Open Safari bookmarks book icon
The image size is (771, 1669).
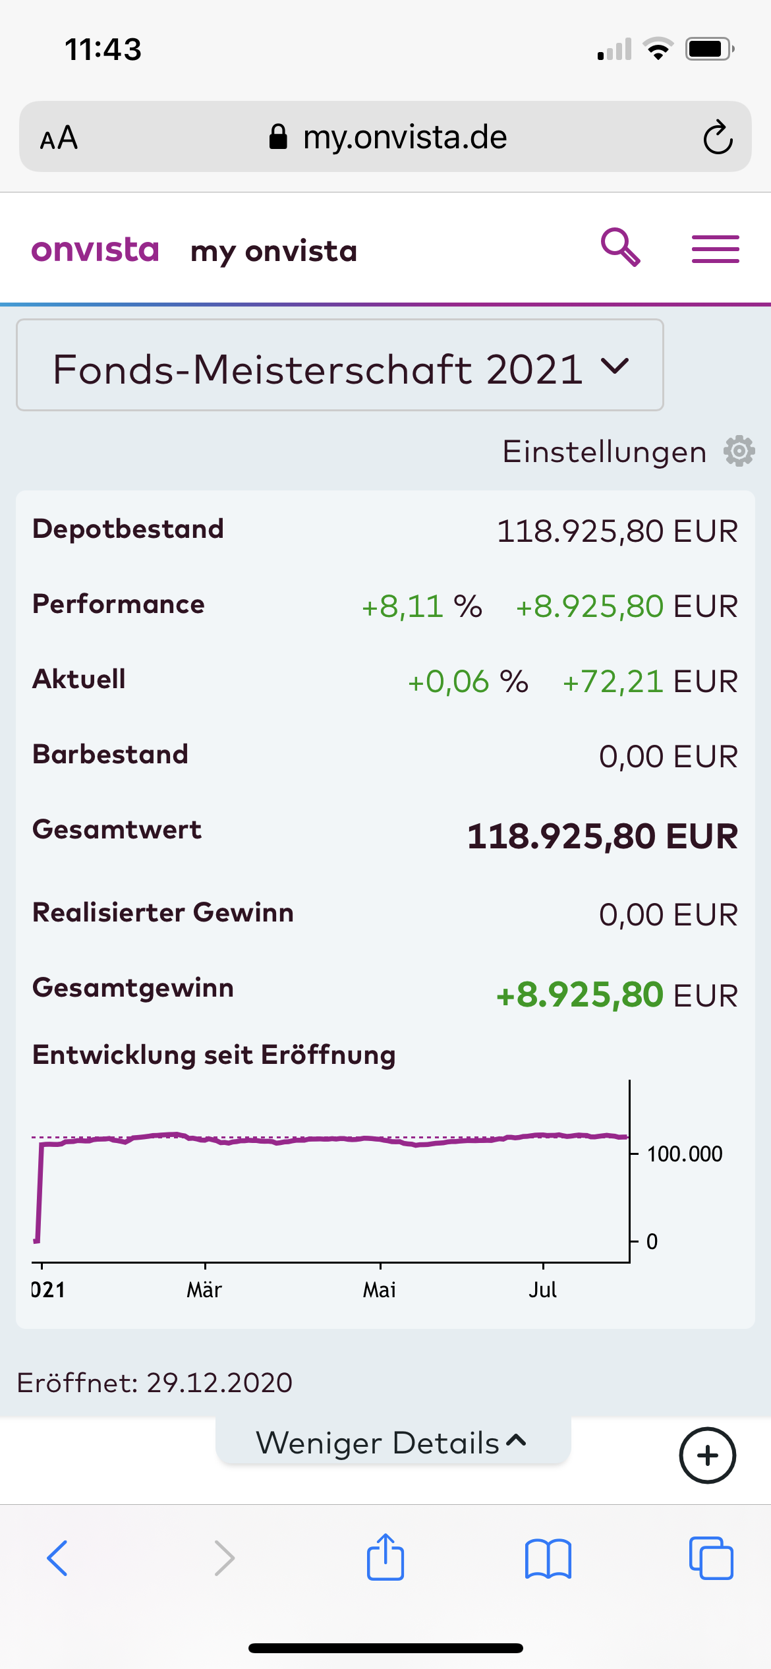pyautogui.click(x=548, y=1558)
